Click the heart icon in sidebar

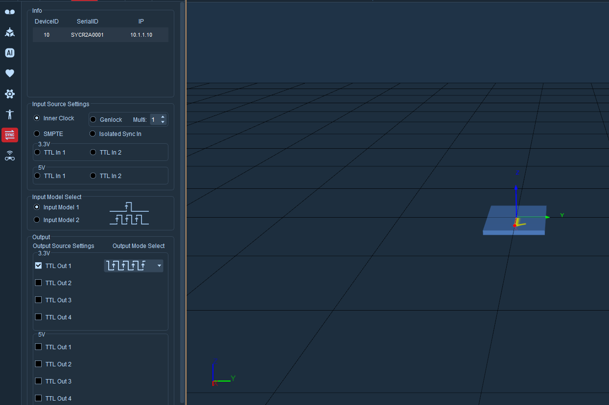[10, 73]
